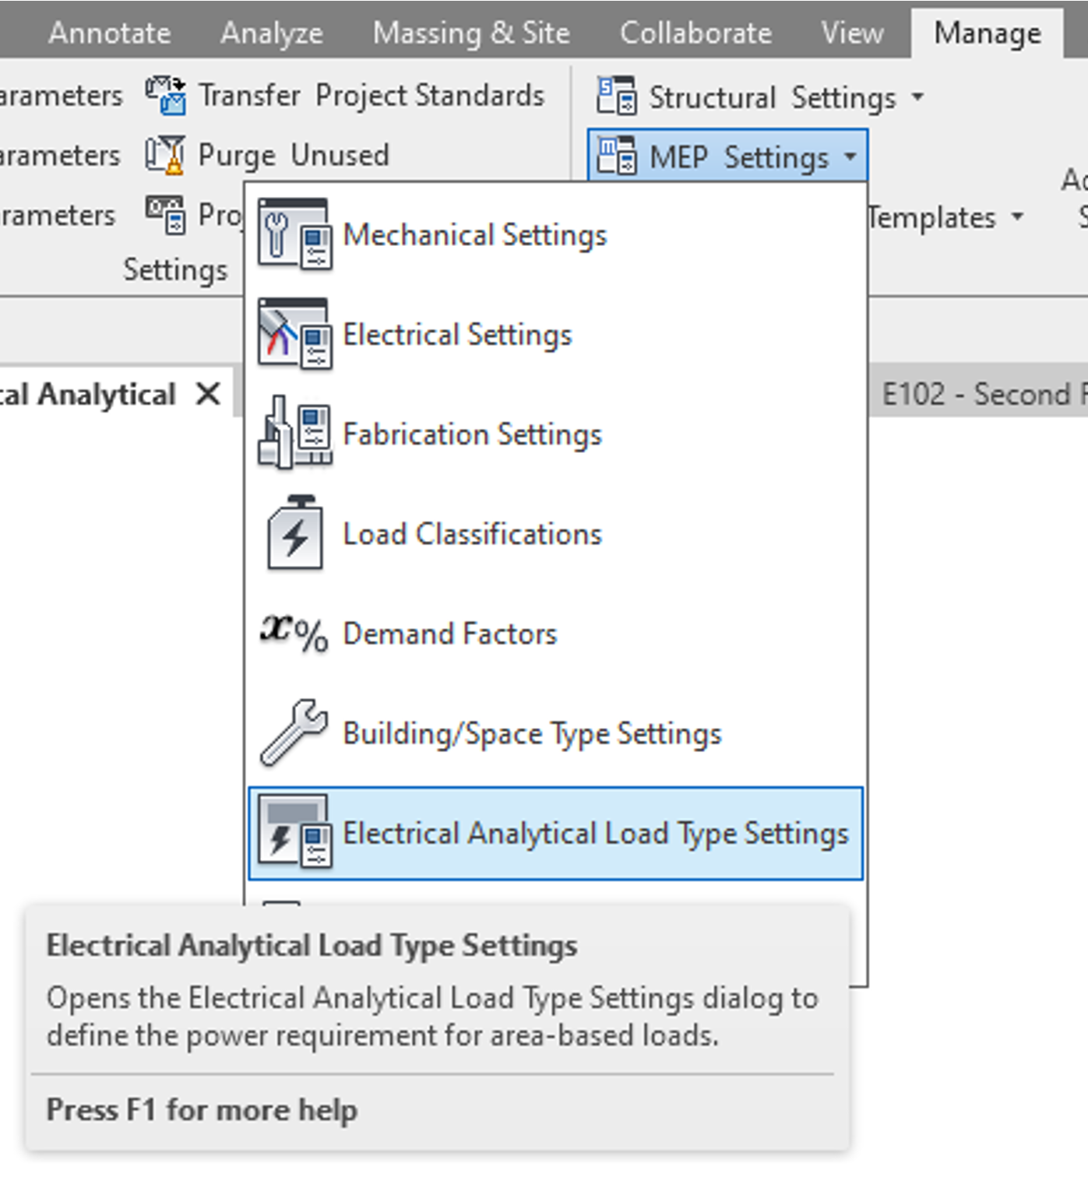Click the Electrical Analytical Load Type Settings icon
This screenshot has width=1088, height=1177.
294,832
